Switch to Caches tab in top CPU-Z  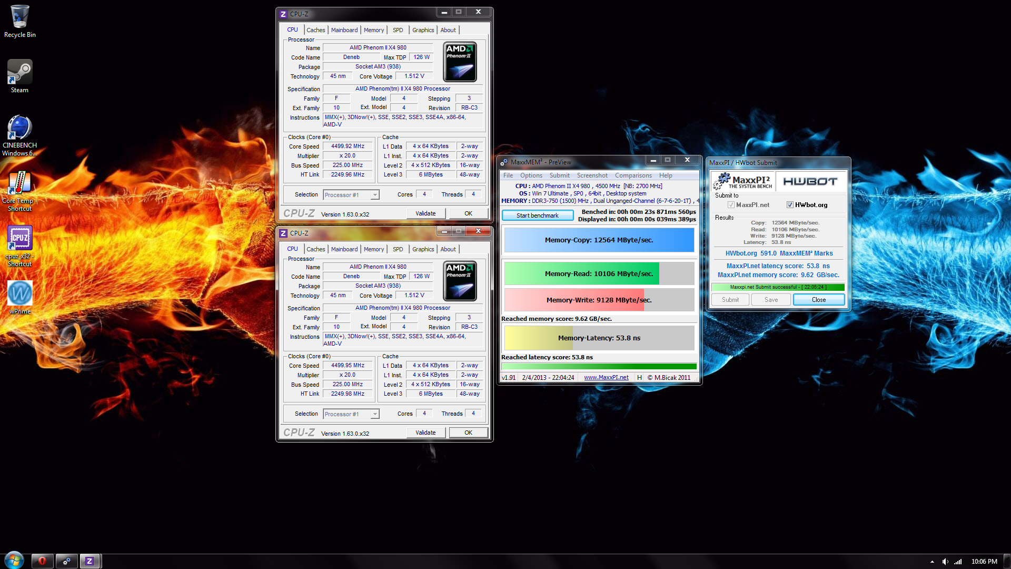coord(316,30)
